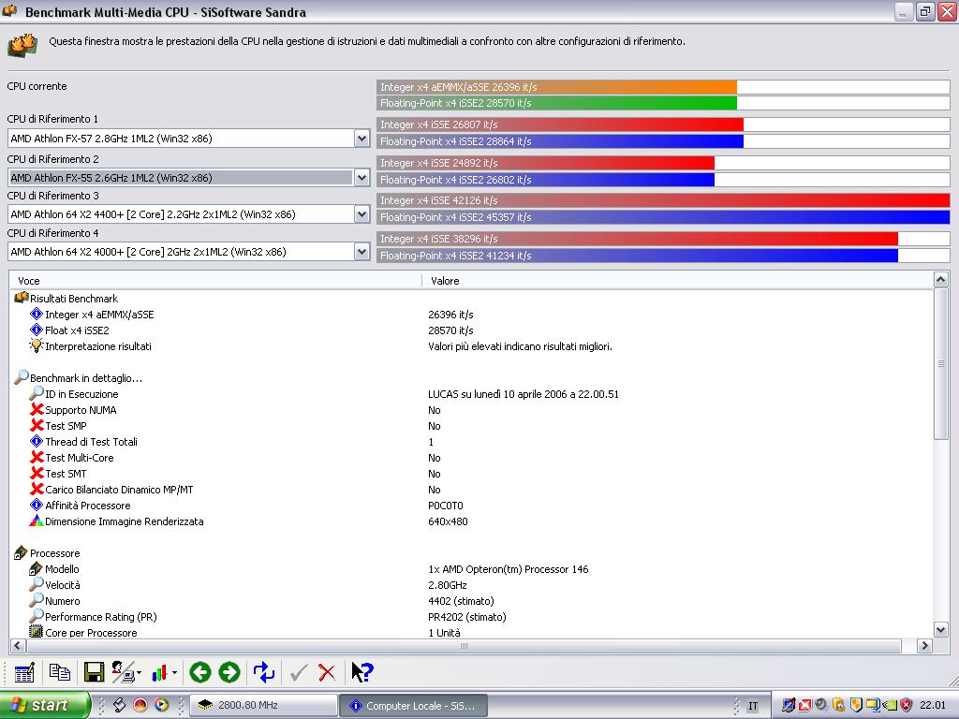959x719 pixels.
Task: Select the Processore section row
Action: (x=471, y=552)
